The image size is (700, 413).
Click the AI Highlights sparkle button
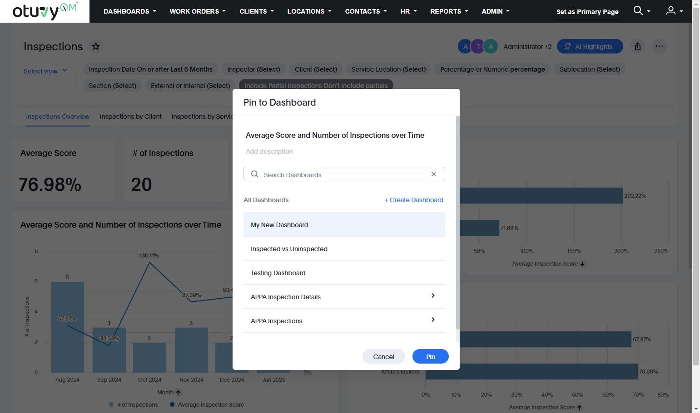point(590,46)
